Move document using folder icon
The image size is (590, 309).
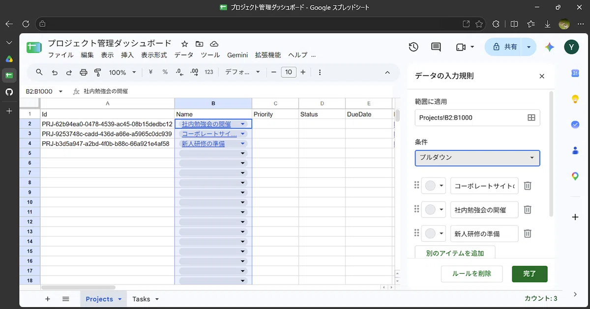pos(199,44)
